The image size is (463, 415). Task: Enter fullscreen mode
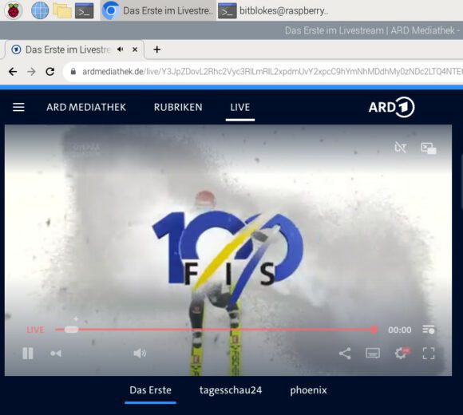[429, 353]
